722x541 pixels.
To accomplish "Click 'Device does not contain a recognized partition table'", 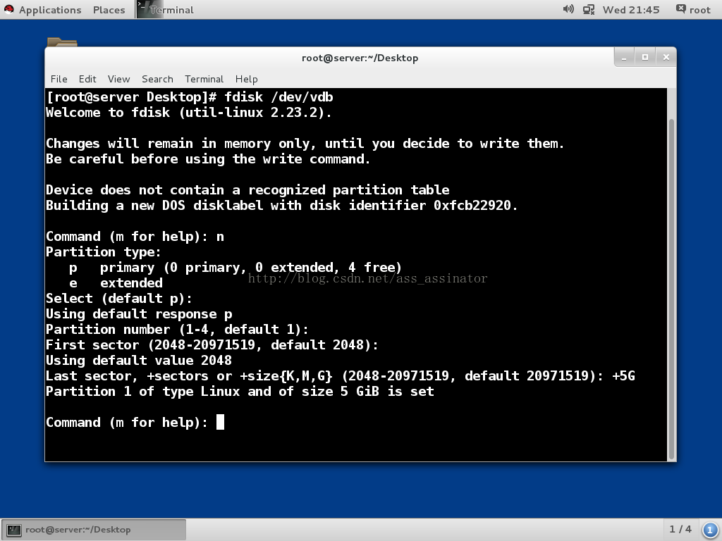I will point(247,190).
